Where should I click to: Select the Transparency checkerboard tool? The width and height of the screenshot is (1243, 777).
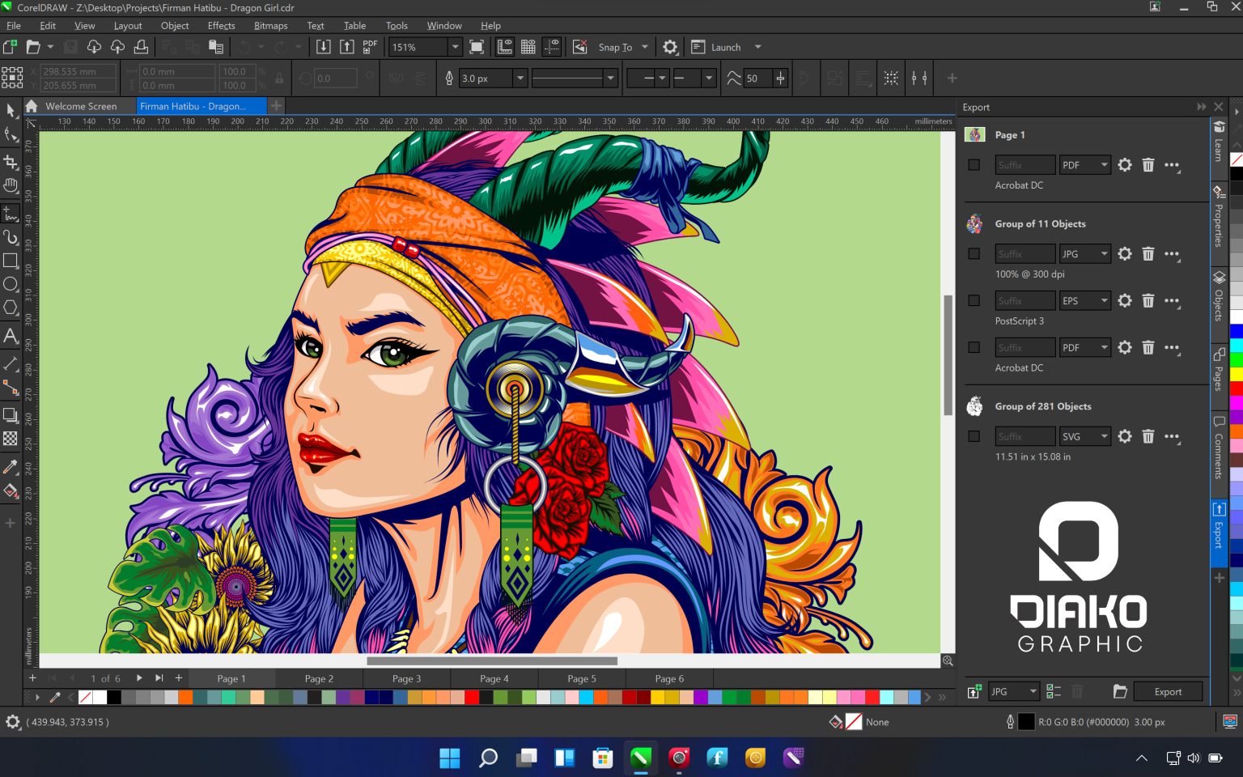tap(11, 439)
